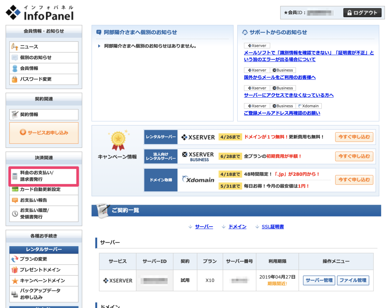
Task: Click the 期限間近! warning text
Action: click(x=277, y=284)
